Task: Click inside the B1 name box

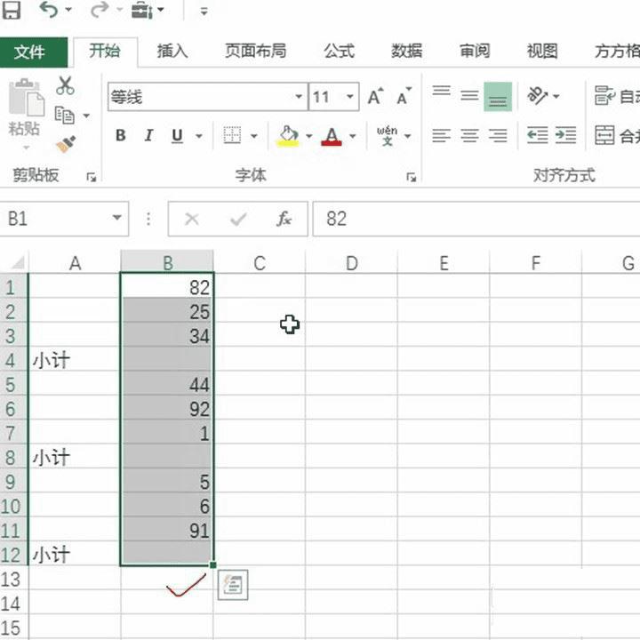Action: tap(55, 219)
